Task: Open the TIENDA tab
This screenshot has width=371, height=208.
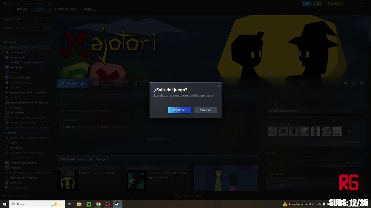Action: tap(21, 9)
